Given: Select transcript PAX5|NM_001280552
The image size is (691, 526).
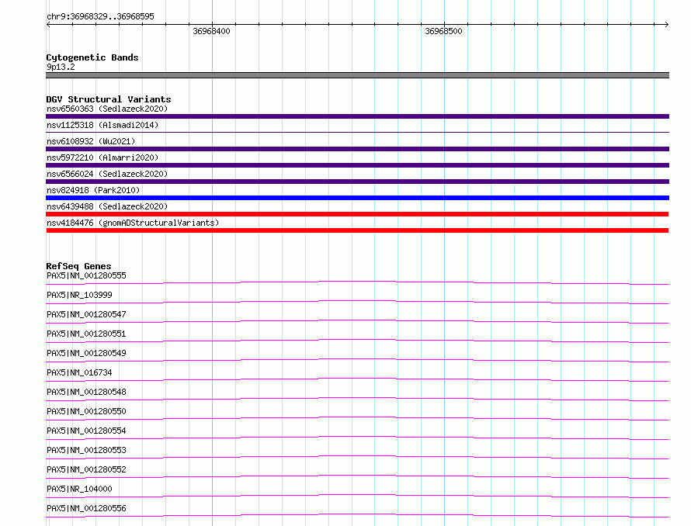Looking at the screenshot, I should 86,469.
